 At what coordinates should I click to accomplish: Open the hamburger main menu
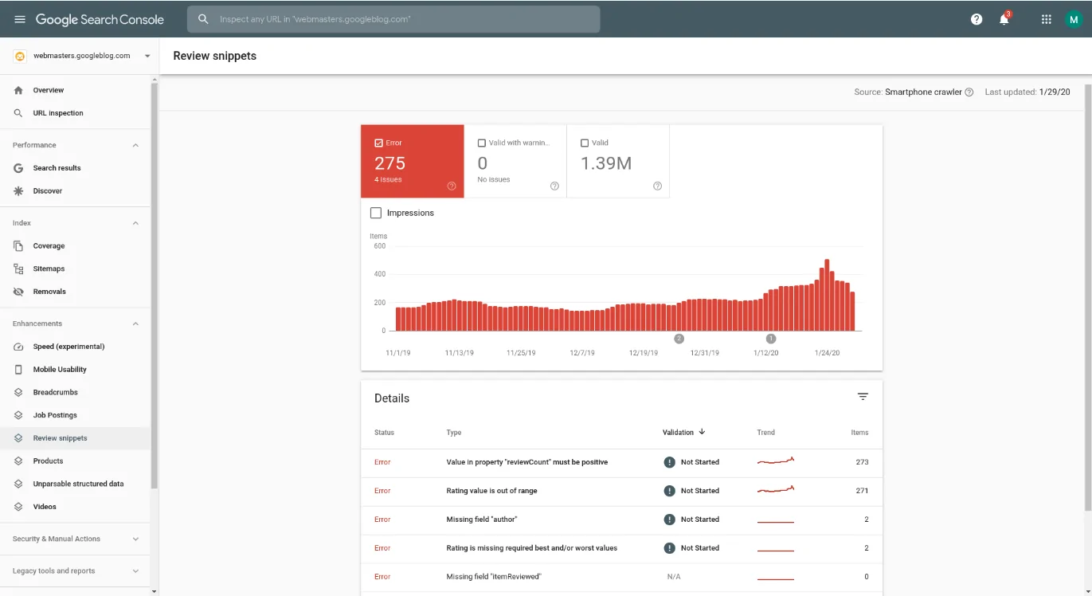click(x=20, y=19)
